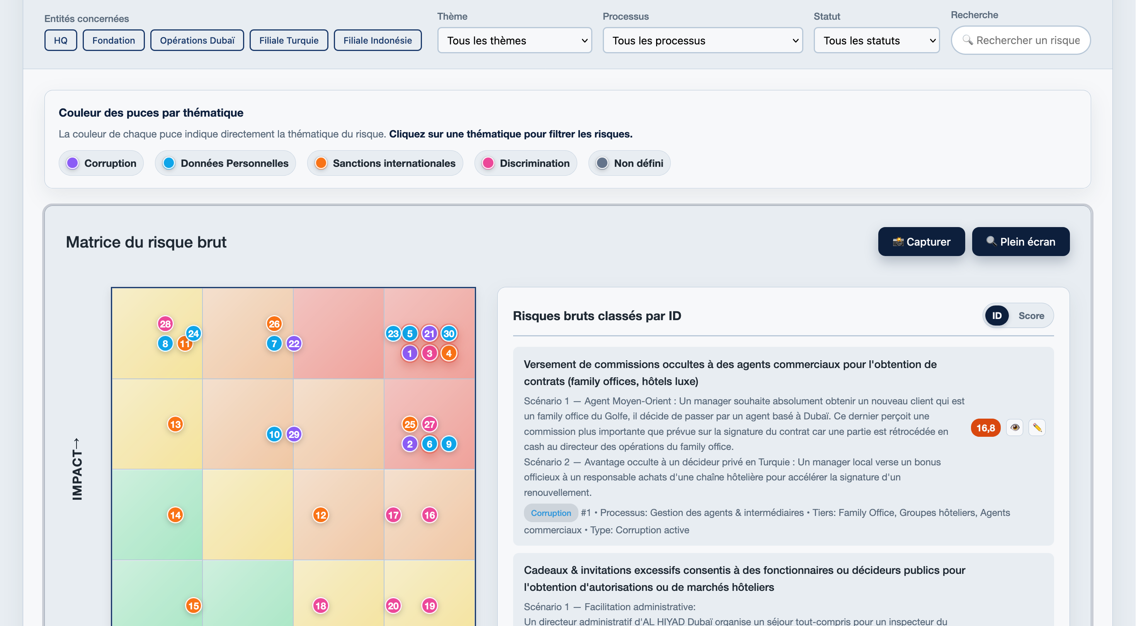Select purple risk bubble 29
The height and width of the screenshot is (626, 1136).
click(294, 434)
